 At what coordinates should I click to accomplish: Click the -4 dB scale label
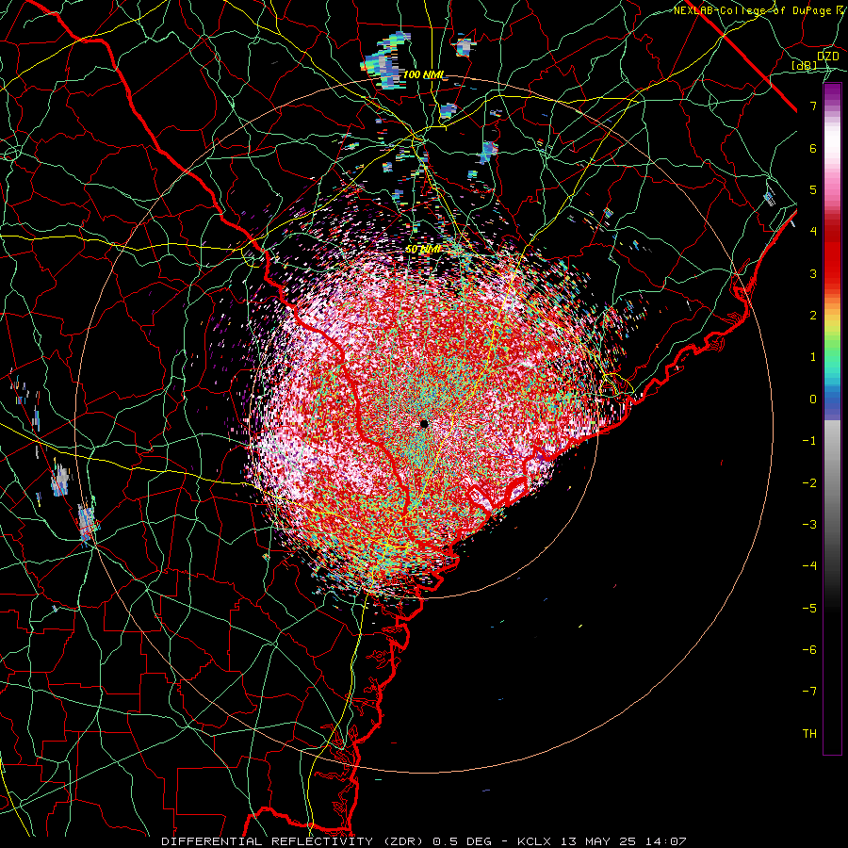click(809, 566)
